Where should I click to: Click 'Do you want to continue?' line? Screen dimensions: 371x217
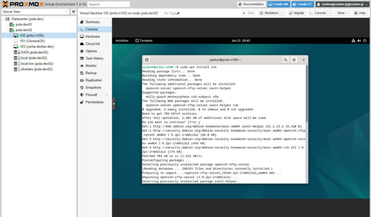click(172, 122)
